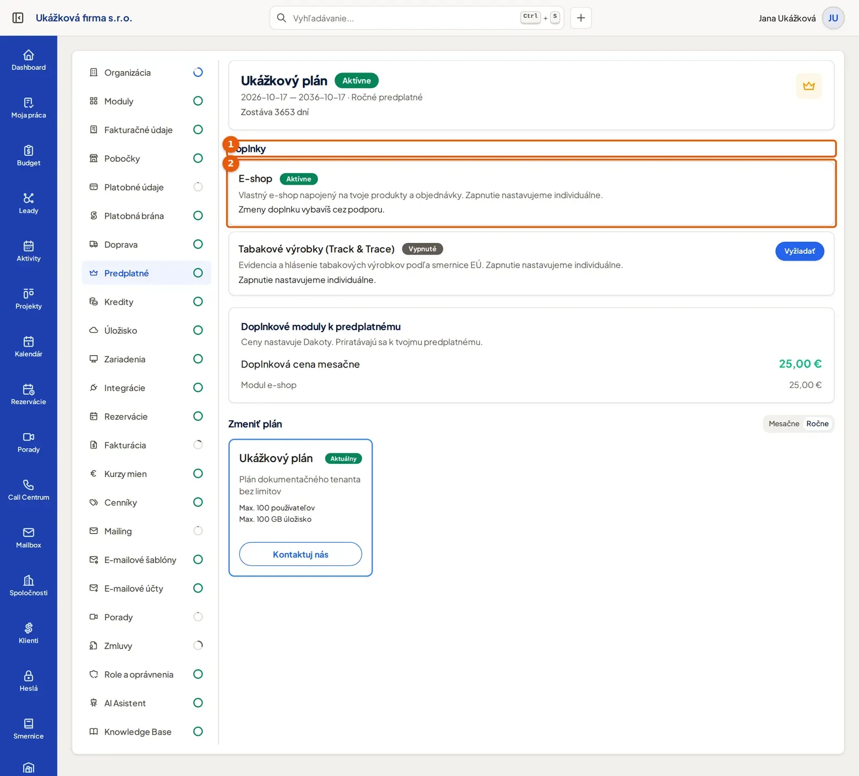Click the Kontaktuj nás button
Image resolution: width=859 pixels, height=776 pixels.
[300, 554]
